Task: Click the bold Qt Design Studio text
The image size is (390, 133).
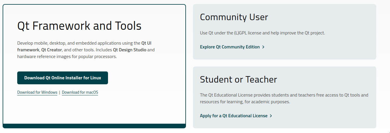Action: (x=130, y=50)
